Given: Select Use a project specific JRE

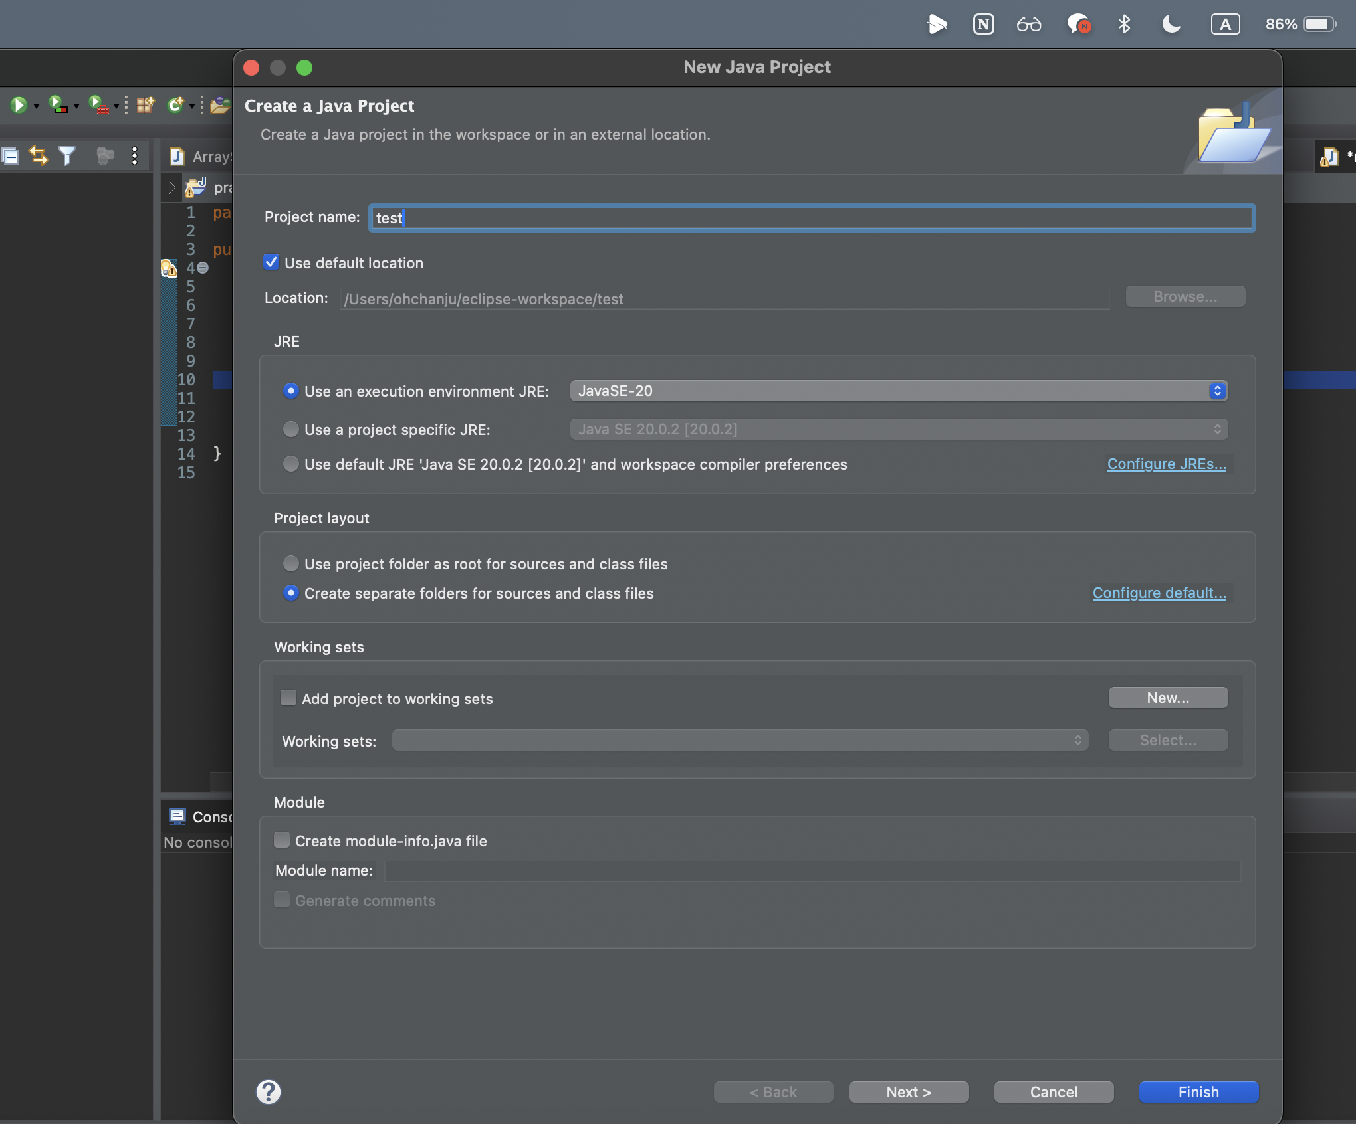Looking at the screenshot, I should coord(290,429).
